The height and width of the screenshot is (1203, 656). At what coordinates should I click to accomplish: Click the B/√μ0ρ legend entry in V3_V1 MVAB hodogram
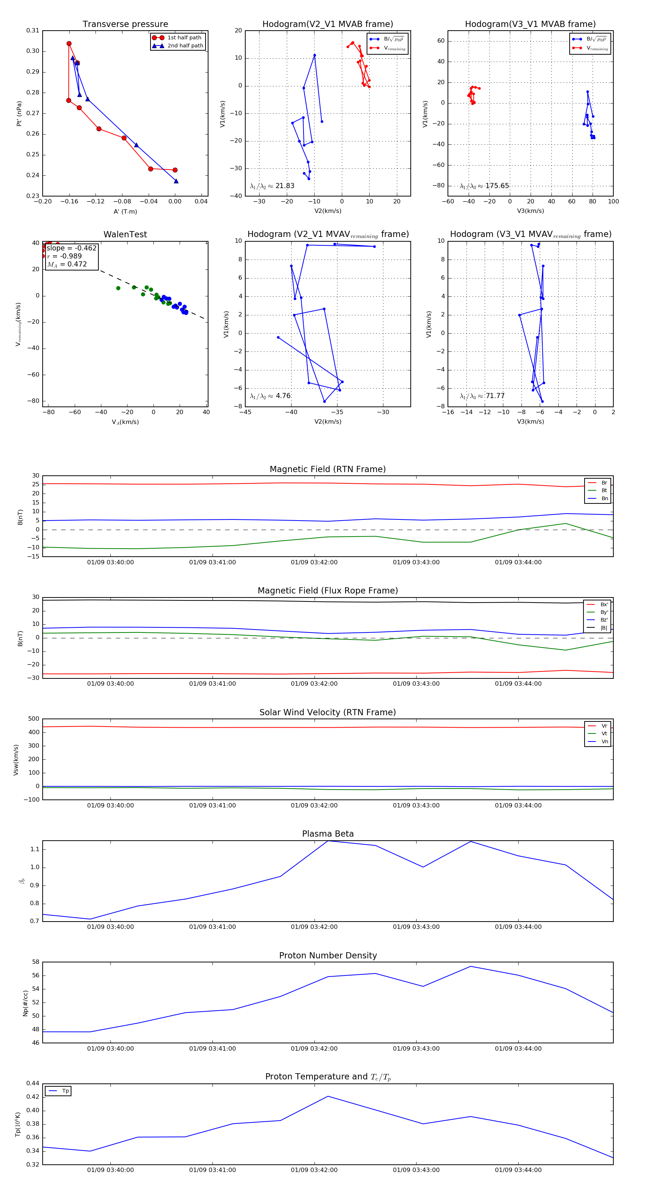click(590, 39)
